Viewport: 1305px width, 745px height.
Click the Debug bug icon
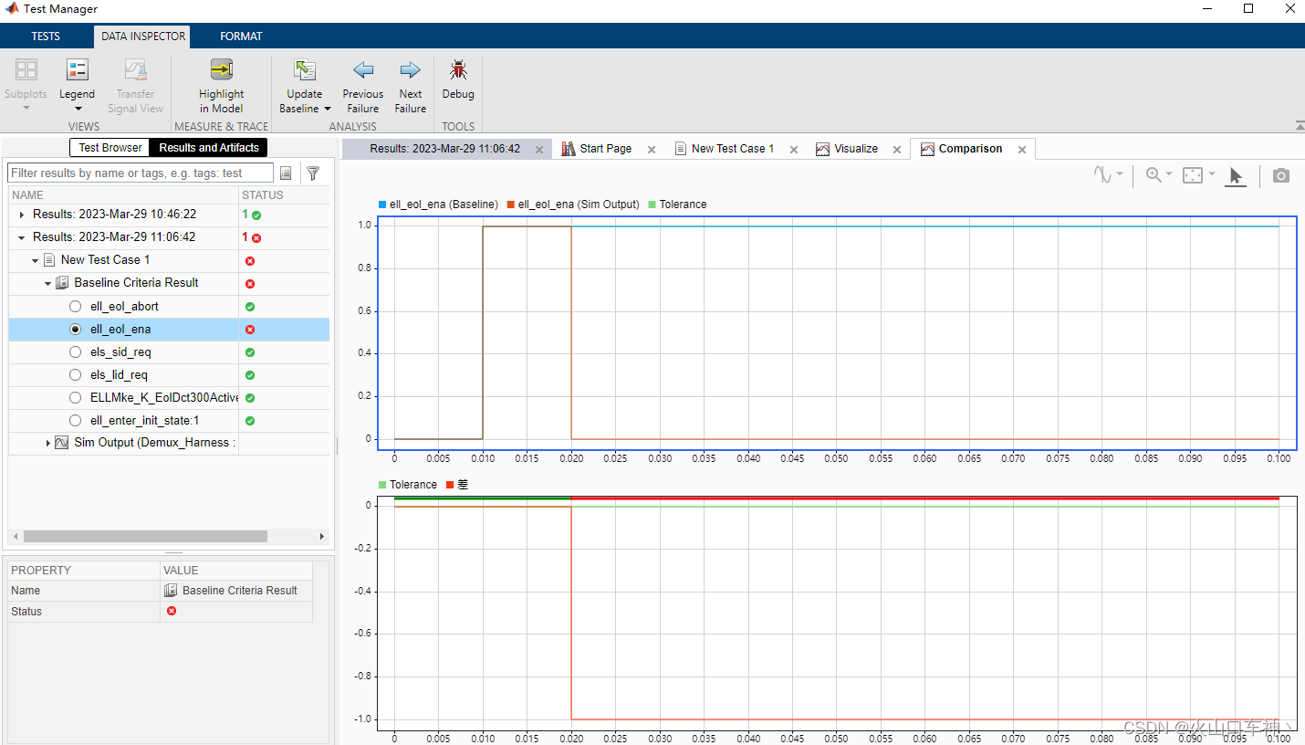[458, 69]
